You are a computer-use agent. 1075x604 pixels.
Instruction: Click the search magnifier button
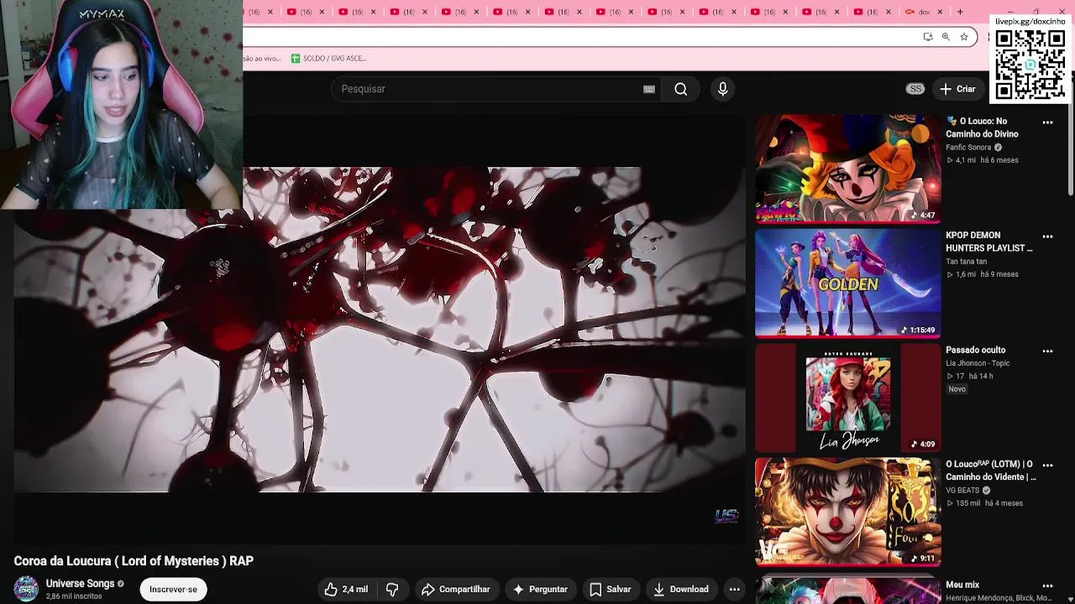(x=680, y=89)
